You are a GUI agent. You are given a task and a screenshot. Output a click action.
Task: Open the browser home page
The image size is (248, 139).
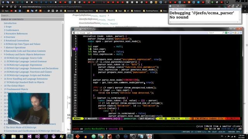[x=15, y=7]
